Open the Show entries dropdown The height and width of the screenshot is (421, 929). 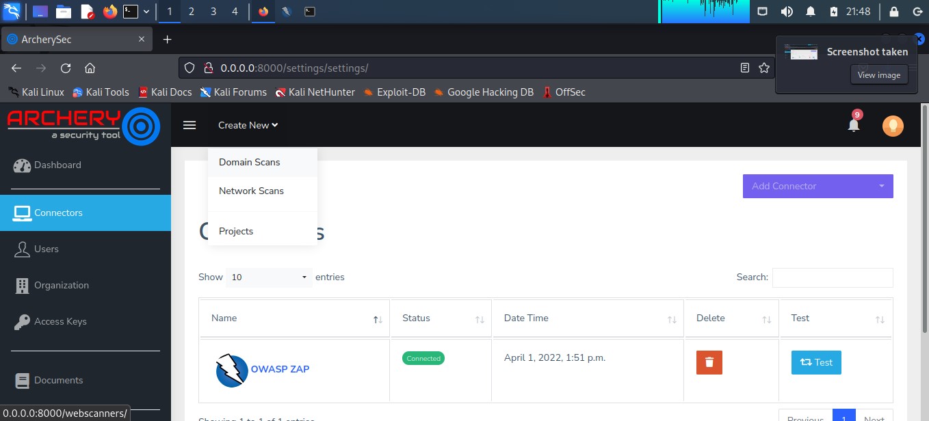pyautogui.click(x=269, y=277)
